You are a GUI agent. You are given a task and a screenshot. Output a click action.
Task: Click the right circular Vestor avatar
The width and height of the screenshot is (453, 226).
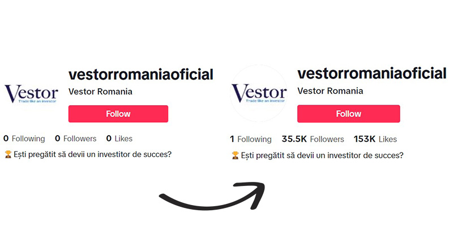tap(259, 93)
